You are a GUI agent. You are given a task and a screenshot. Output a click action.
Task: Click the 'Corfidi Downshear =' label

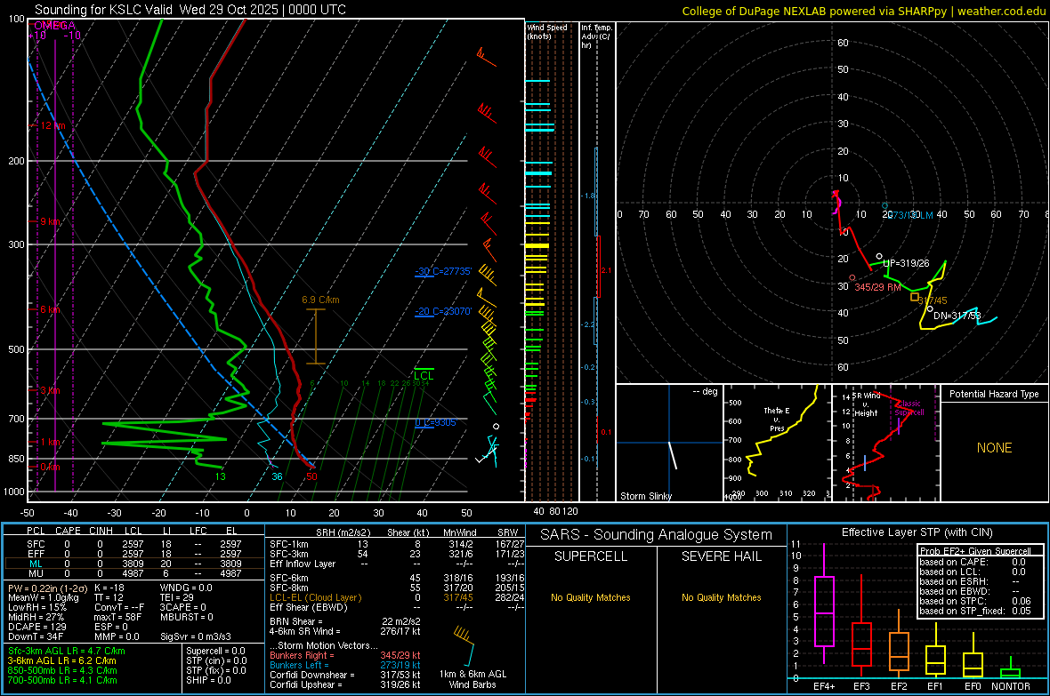(311, 675)
